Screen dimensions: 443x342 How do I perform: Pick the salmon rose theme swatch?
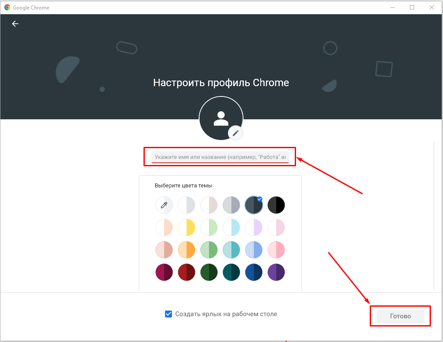(164, 250)
